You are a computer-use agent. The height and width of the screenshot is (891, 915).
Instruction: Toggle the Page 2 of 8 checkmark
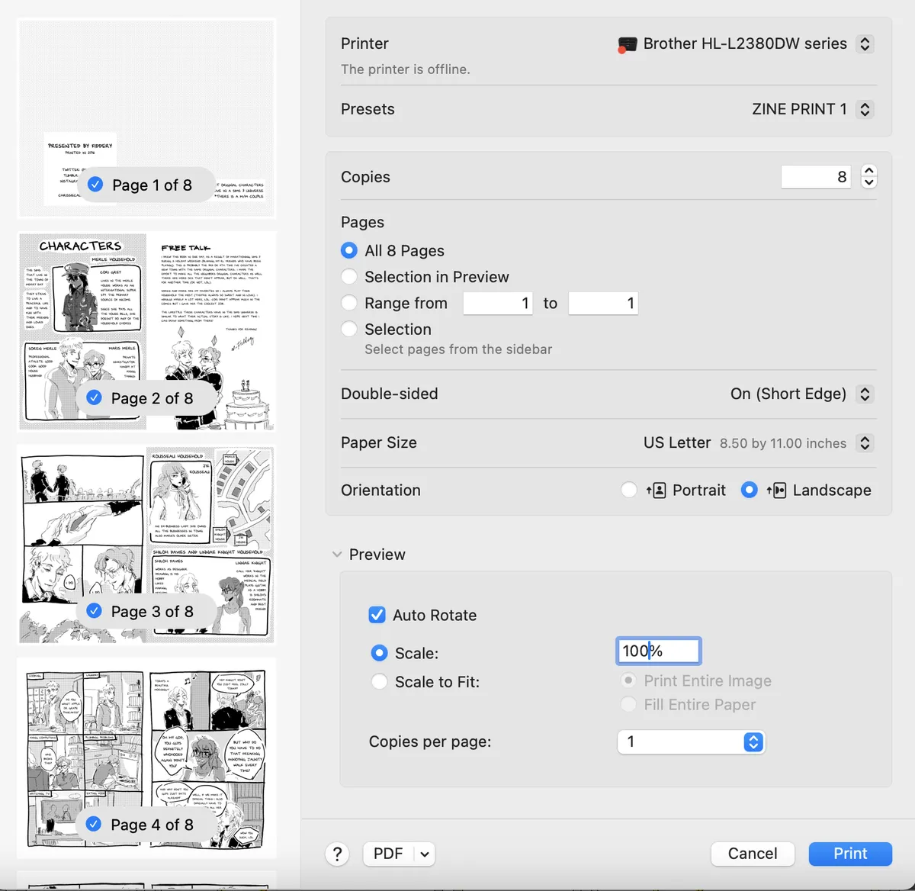coord(95,397)
